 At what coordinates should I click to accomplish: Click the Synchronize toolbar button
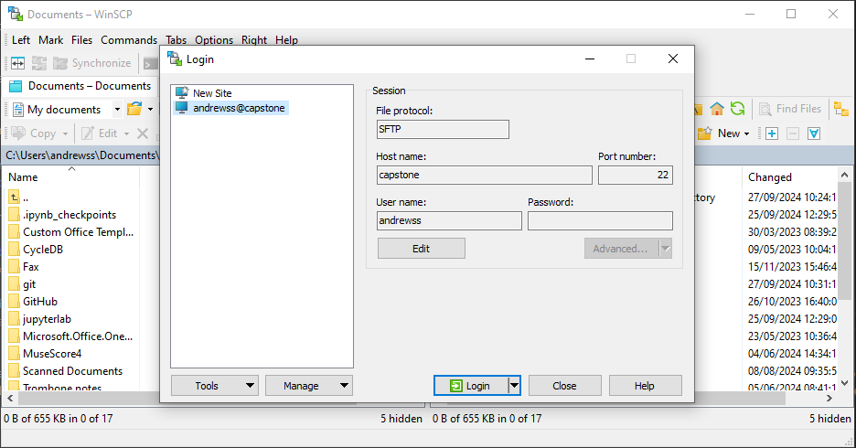[91, 63]
